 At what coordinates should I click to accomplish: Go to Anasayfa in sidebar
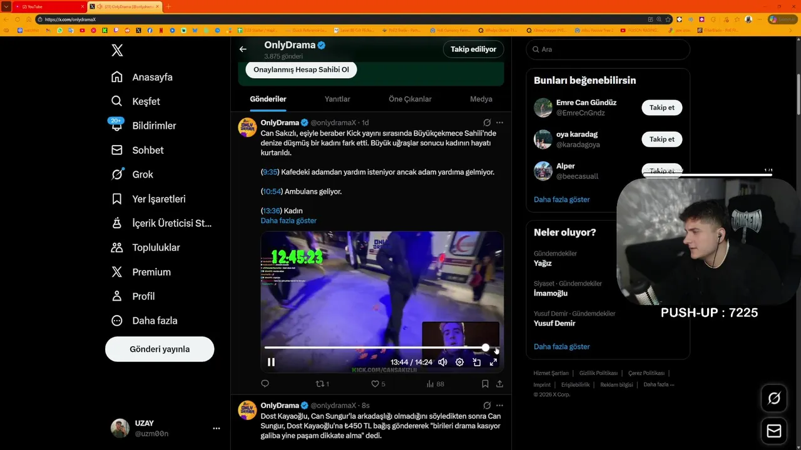141,77
